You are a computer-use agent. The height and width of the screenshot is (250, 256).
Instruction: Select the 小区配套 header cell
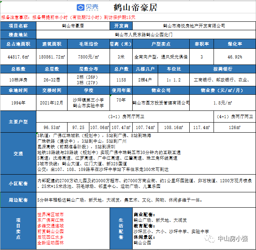pos(19,183)
